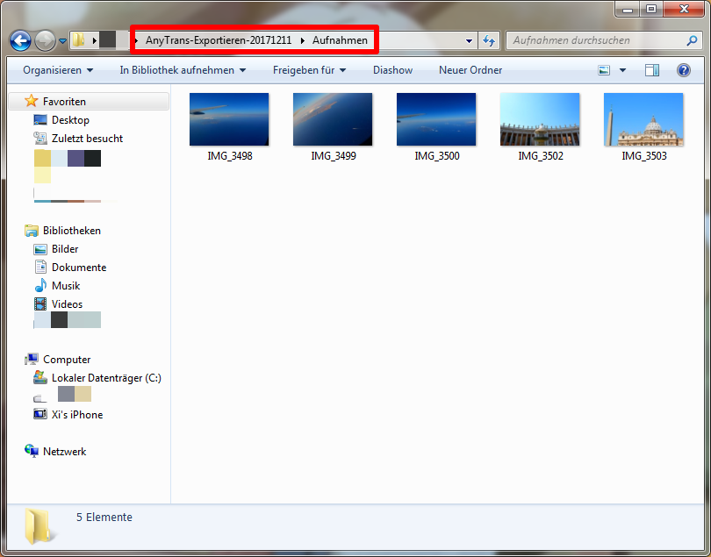Open the Organisieren dropdown menu
The height and width of the screenshot is (557, 711).
pos(58,70)
